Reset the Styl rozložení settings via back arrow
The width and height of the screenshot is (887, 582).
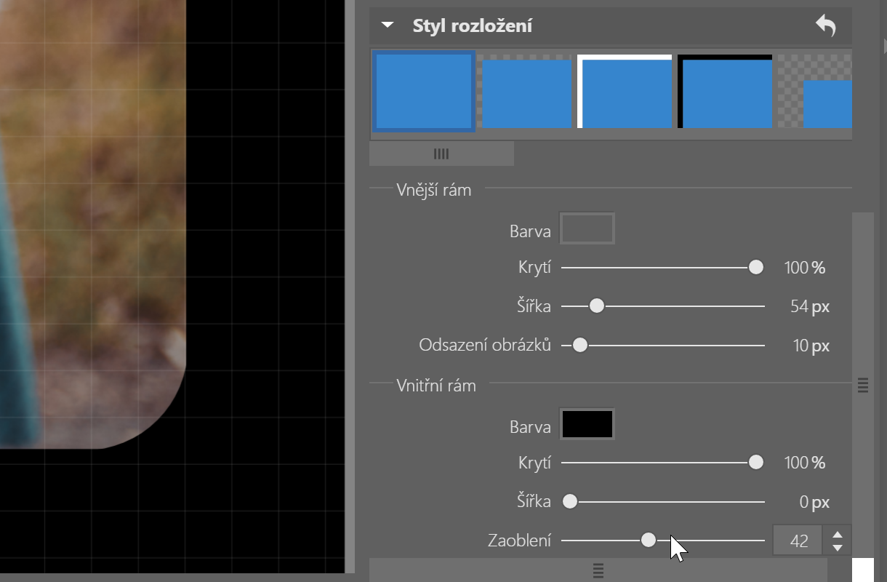tap(827, 25)
